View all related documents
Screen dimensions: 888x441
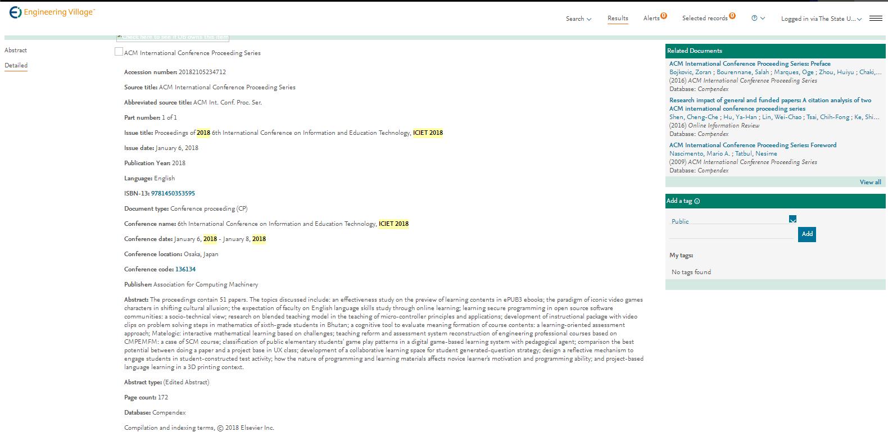[x=870, y=182]
